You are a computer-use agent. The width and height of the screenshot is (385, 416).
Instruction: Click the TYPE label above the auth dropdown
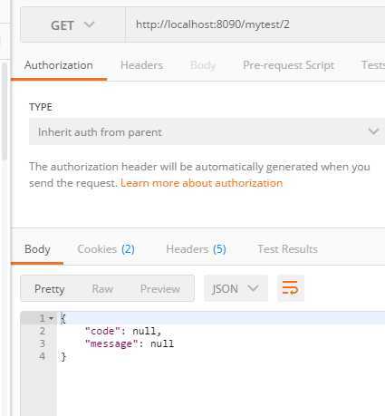[41, 107]
